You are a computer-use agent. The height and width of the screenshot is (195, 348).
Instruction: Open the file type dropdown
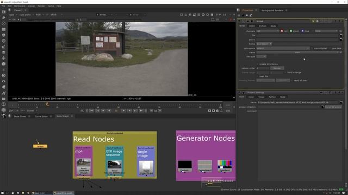(262, 56)
